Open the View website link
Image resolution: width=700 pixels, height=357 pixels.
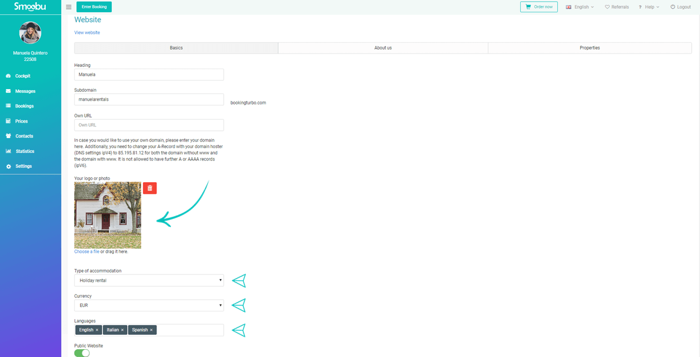(x=87, y=33)
